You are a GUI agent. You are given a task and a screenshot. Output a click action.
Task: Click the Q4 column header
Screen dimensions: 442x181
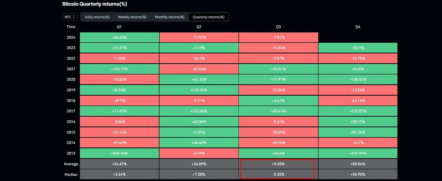(358, 27)
